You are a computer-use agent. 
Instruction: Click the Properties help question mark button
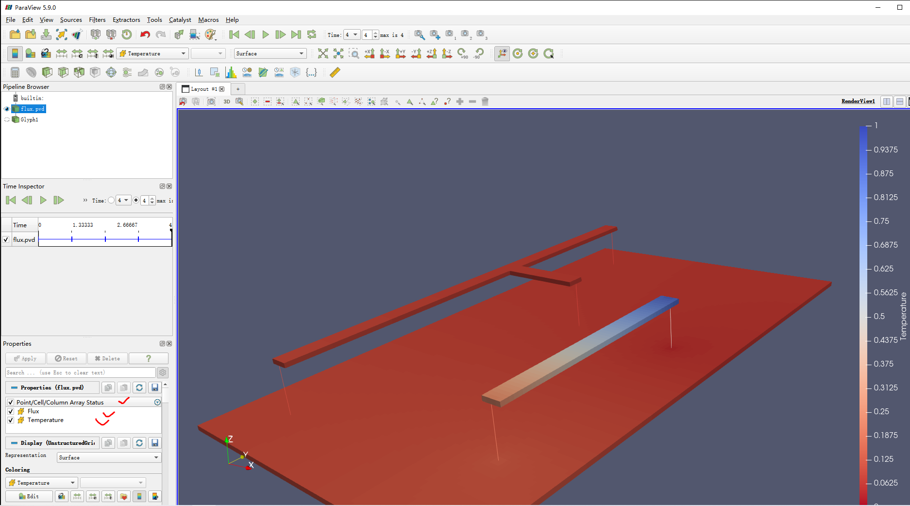coord(149,358)
